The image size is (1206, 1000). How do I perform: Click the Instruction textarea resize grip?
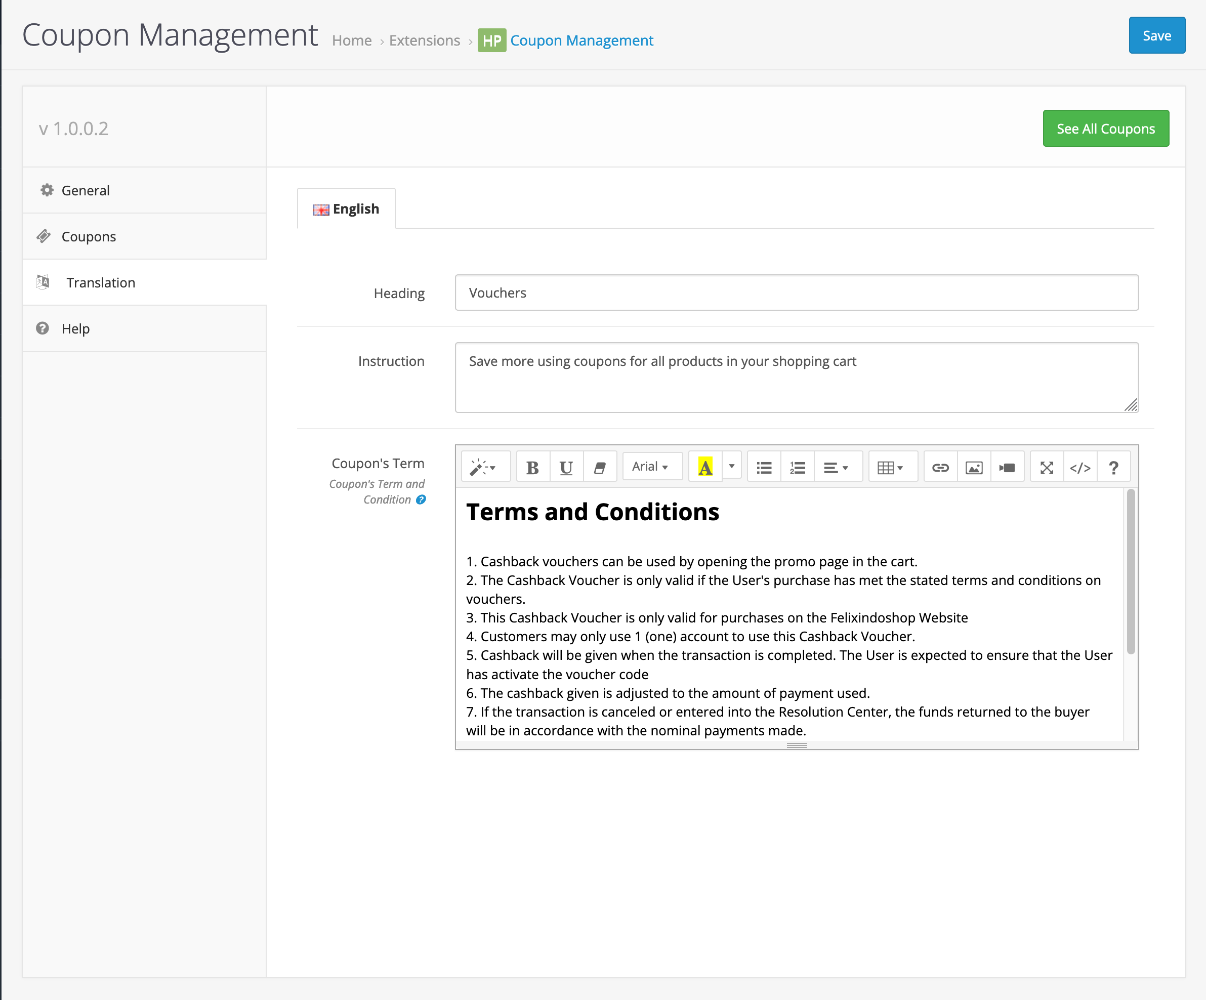(x=1131, y=405)
